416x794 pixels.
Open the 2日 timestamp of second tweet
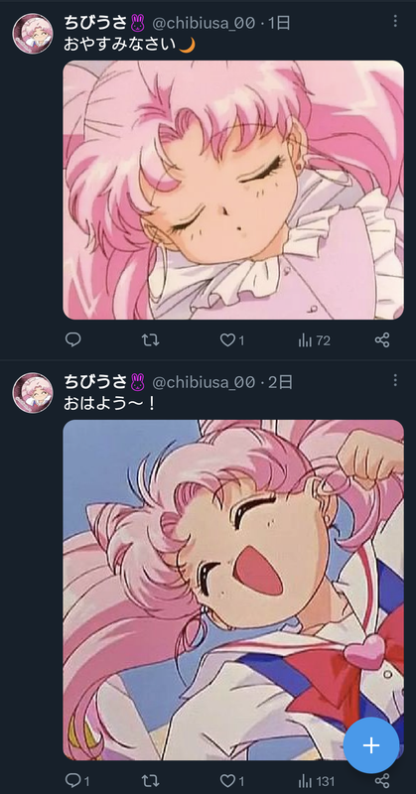coord(280,382)
